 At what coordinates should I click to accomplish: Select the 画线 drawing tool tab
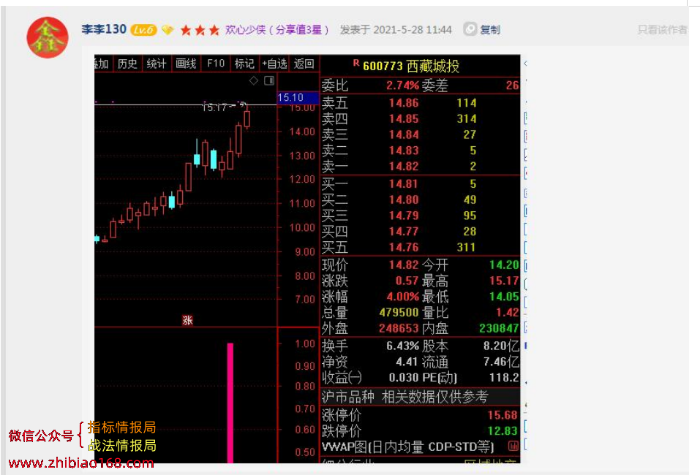point(186,64)
